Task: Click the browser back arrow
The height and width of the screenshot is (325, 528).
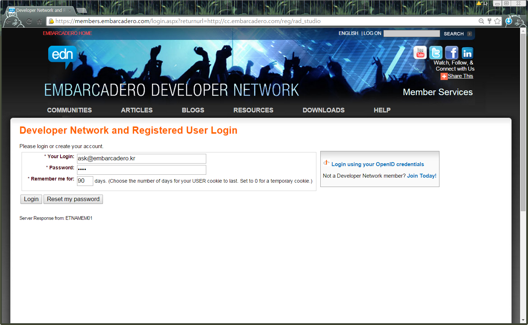Action: coord(8,21)
